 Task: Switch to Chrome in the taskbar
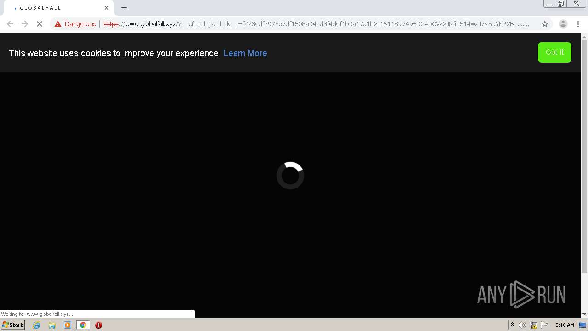click(x=83, y=325)
